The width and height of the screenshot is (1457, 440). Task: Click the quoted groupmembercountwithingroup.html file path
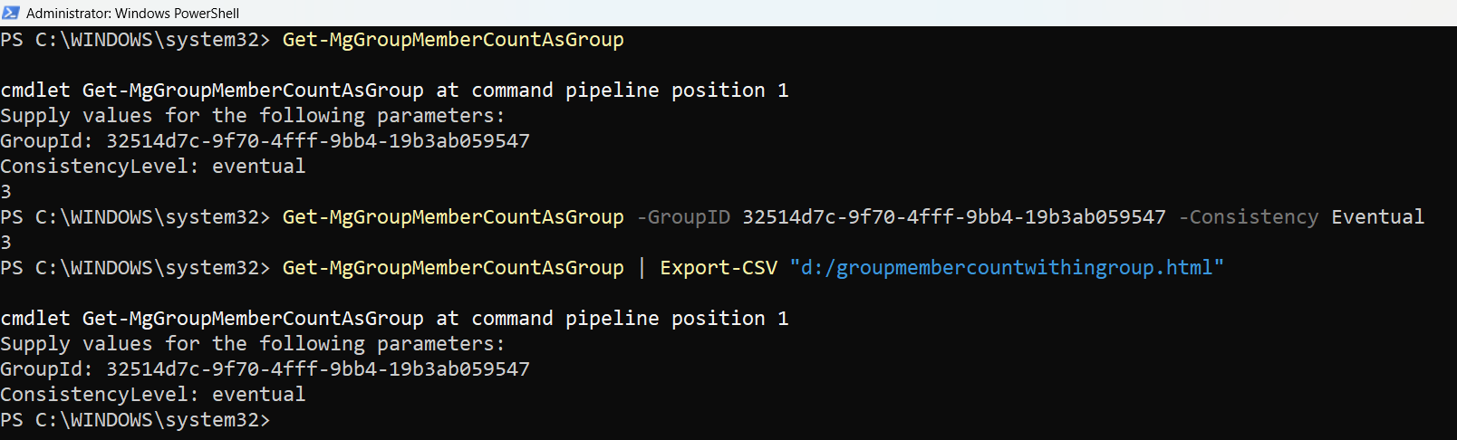(1006, 268)
